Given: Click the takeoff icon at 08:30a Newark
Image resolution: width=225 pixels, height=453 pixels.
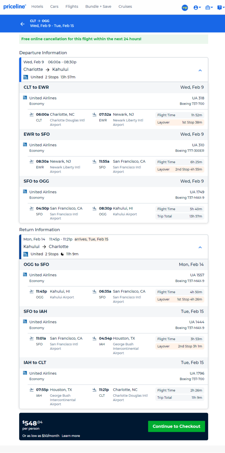Looking at the screenshot, I should click(x=32, y=161).
